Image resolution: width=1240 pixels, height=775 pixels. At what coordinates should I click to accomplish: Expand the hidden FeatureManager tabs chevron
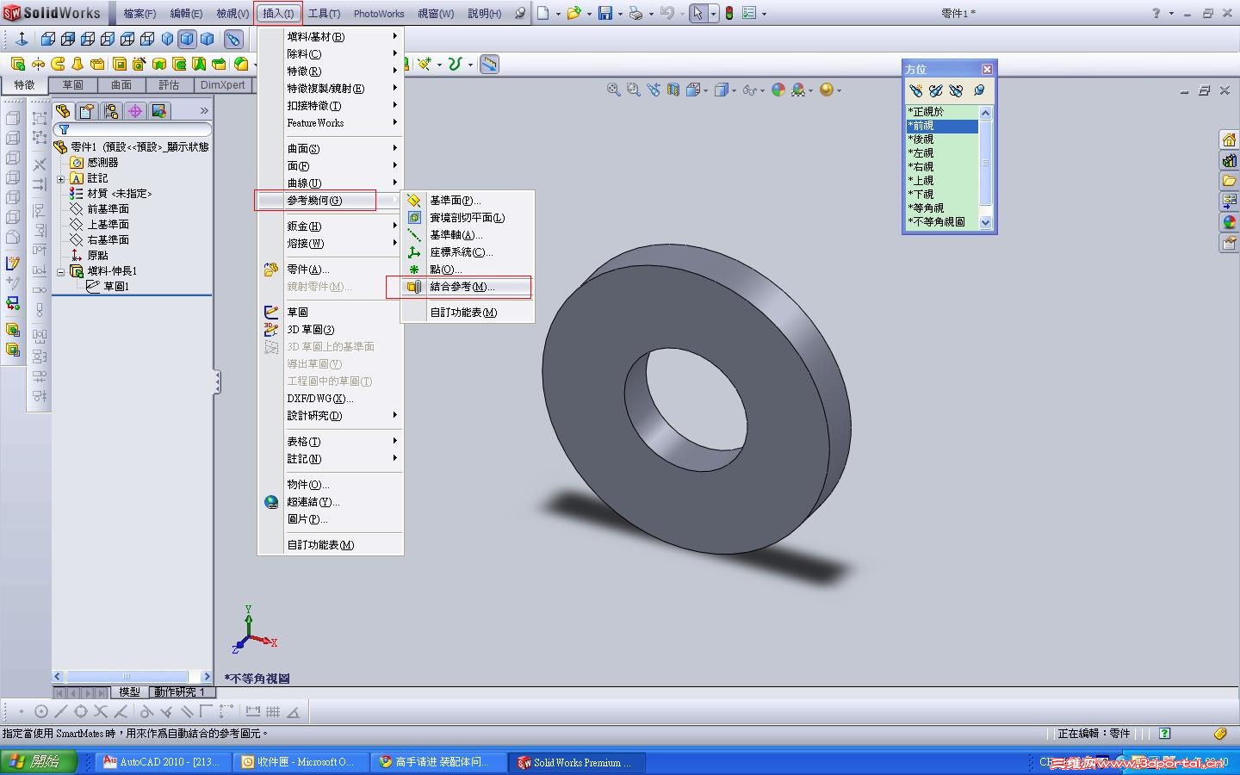click(204, 111)
